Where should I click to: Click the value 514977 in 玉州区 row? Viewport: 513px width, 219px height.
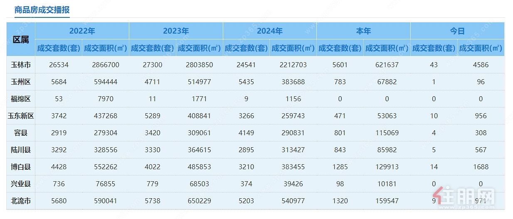tap(200, 82)
